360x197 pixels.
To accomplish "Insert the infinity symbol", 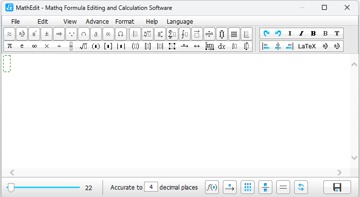I will click(34, 46).
